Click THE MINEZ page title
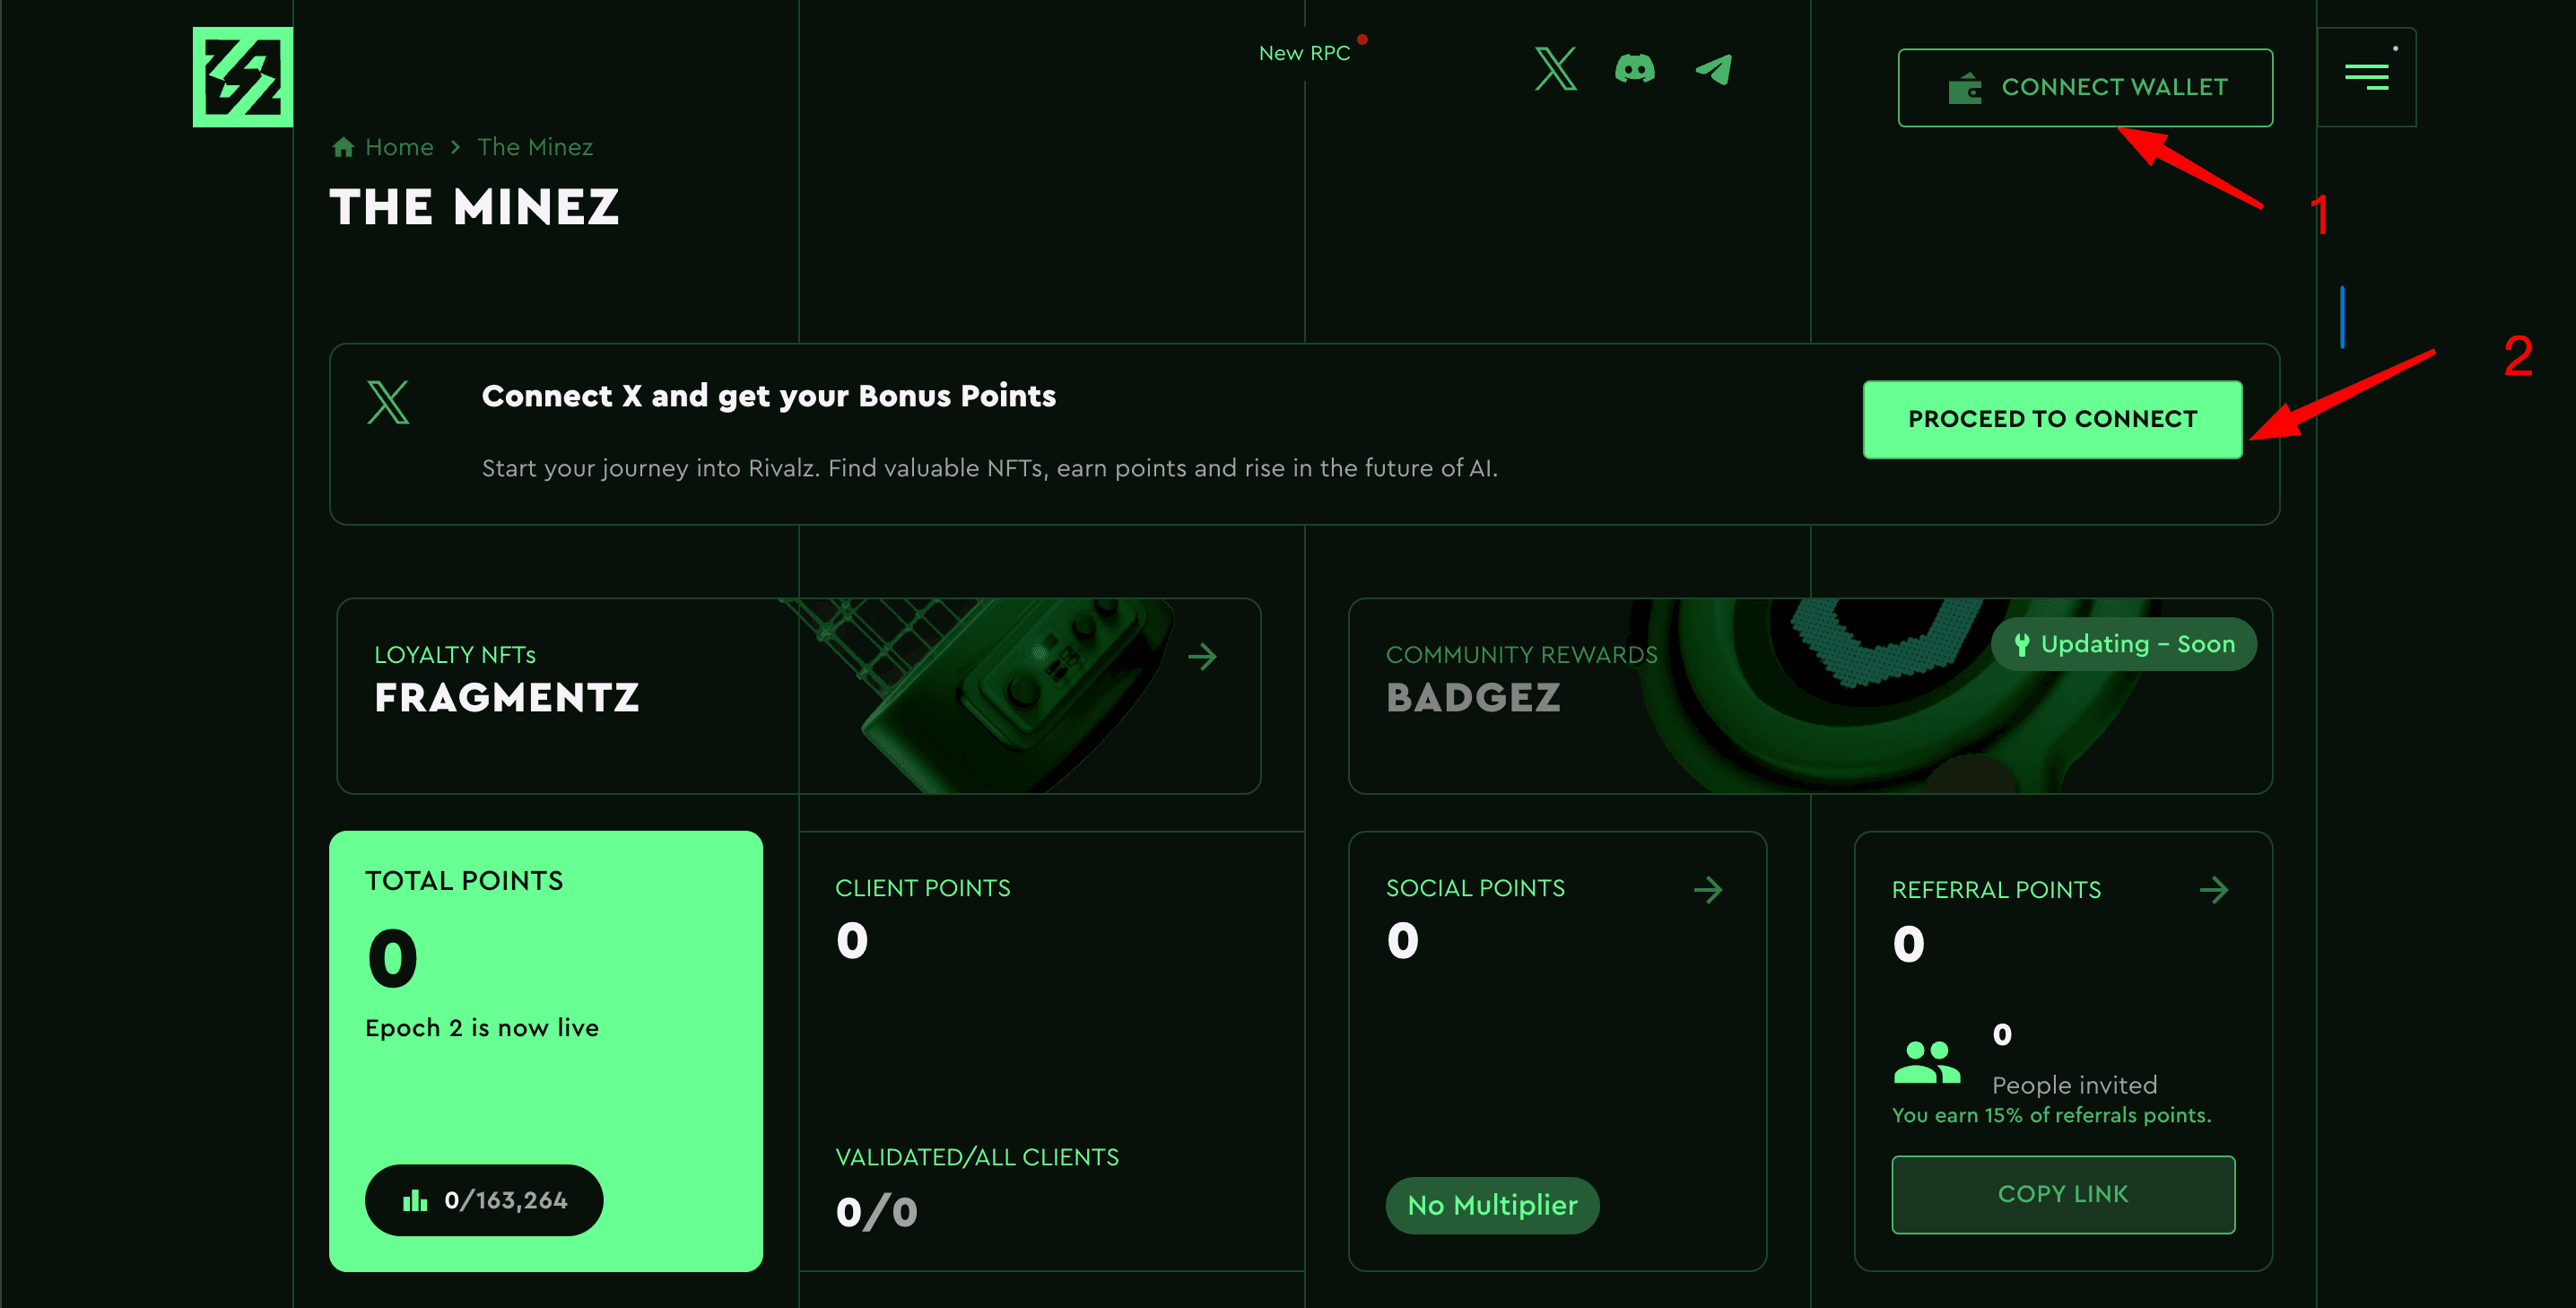This screenshot has height=1308, width=2576. coord(475,208)
